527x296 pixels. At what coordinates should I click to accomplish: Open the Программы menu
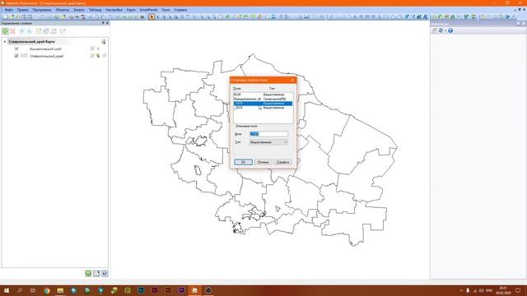[x=42, y=10]
